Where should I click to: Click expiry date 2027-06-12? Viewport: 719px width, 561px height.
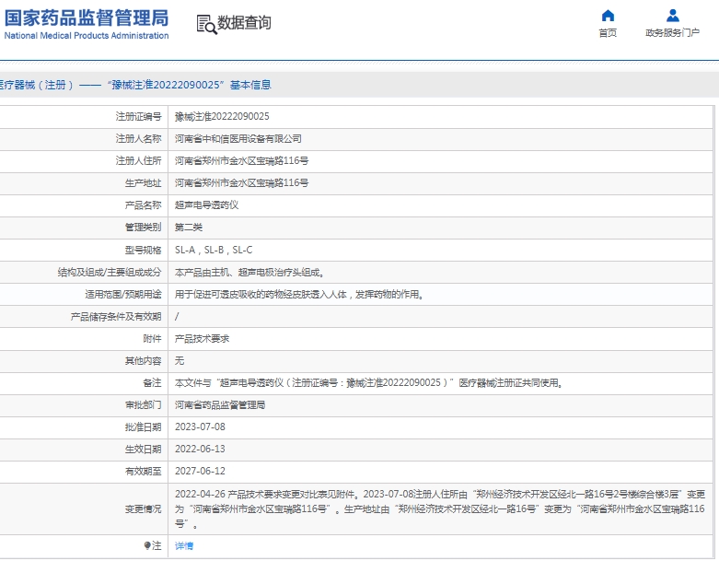200,471
